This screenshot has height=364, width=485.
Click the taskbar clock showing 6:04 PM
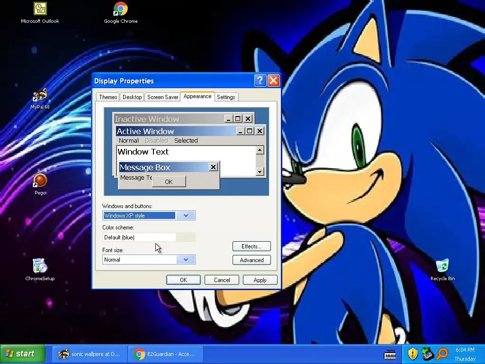coord(465,350)
